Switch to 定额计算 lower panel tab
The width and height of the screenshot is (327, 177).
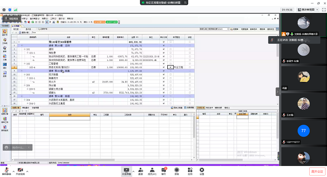coord(16,108)
